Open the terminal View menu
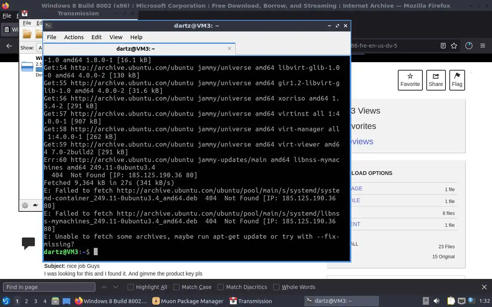The height and width of the screenshot is (307, 492). pyautogui.click(x=116, y=37)
